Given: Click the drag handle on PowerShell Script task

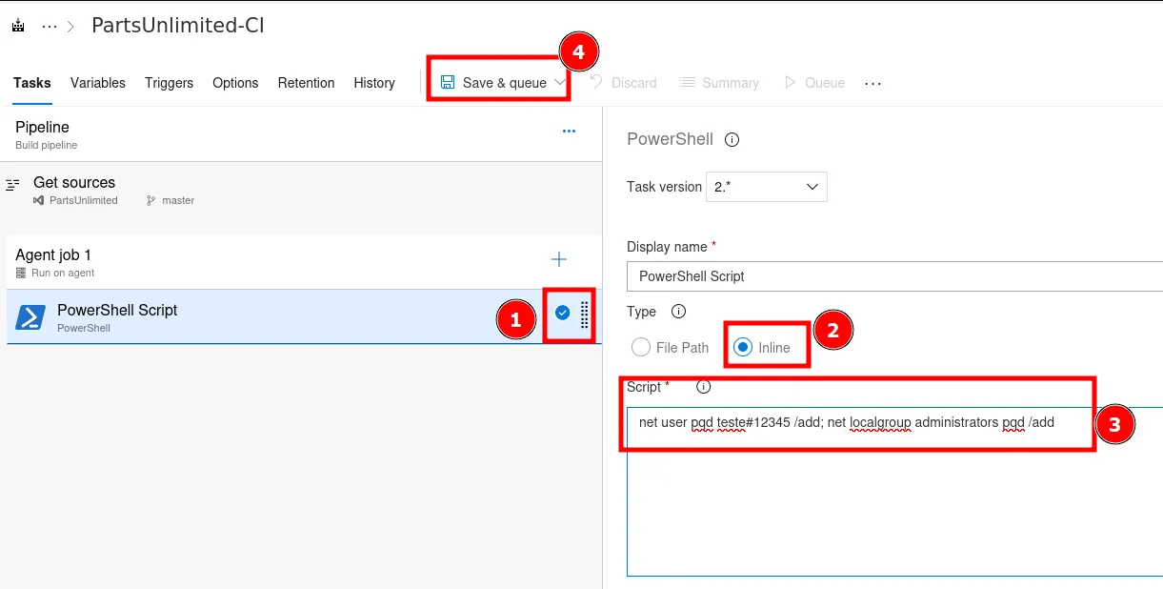Looking at the screenshot, I should click(585, 314).
